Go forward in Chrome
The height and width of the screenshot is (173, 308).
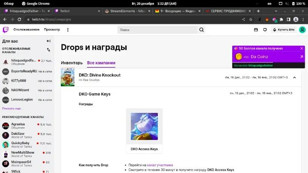12,19
